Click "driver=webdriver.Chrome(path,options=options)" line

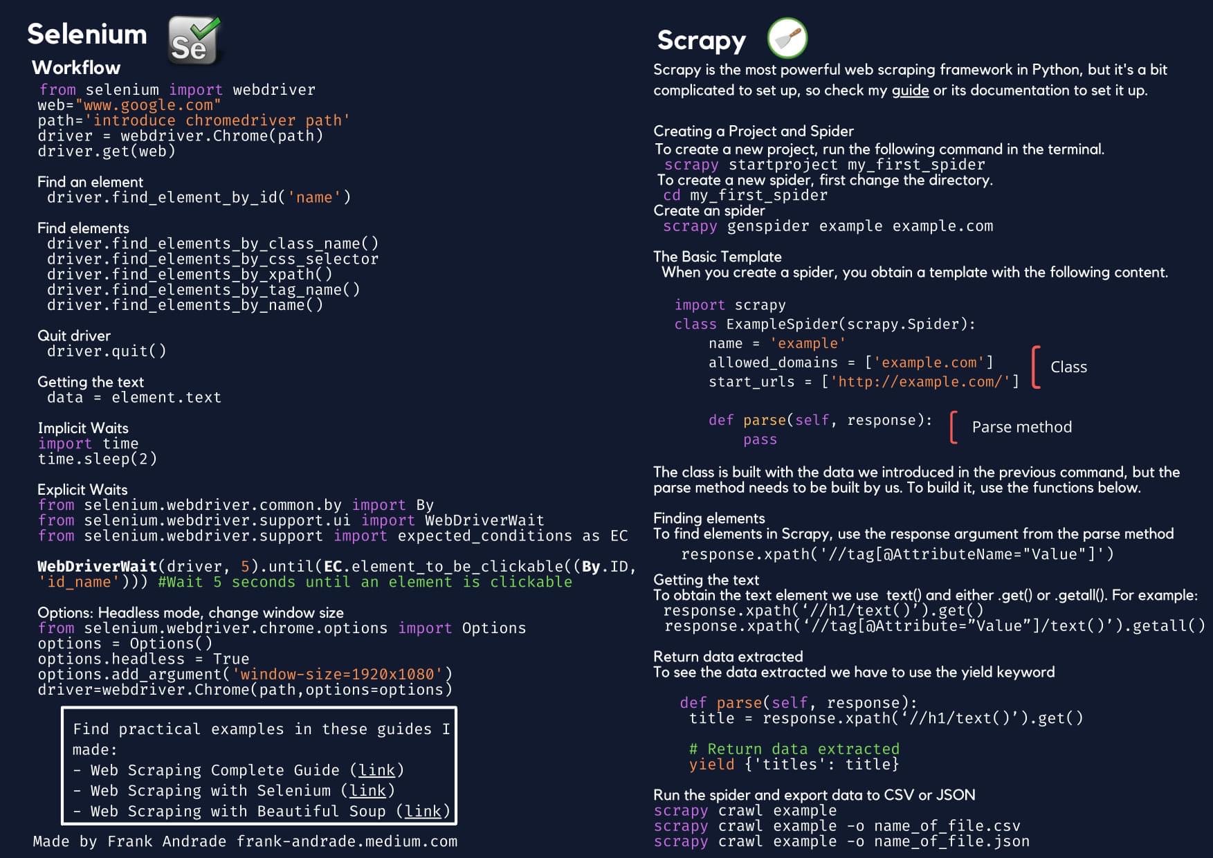pyautogui.click(x=245, y=690)
